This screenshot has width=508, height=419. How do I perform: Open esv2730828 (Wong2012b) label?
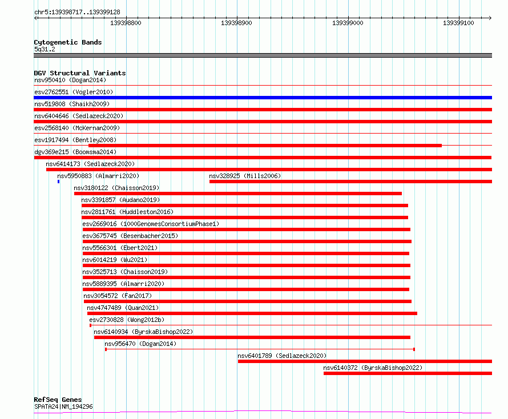127,320
